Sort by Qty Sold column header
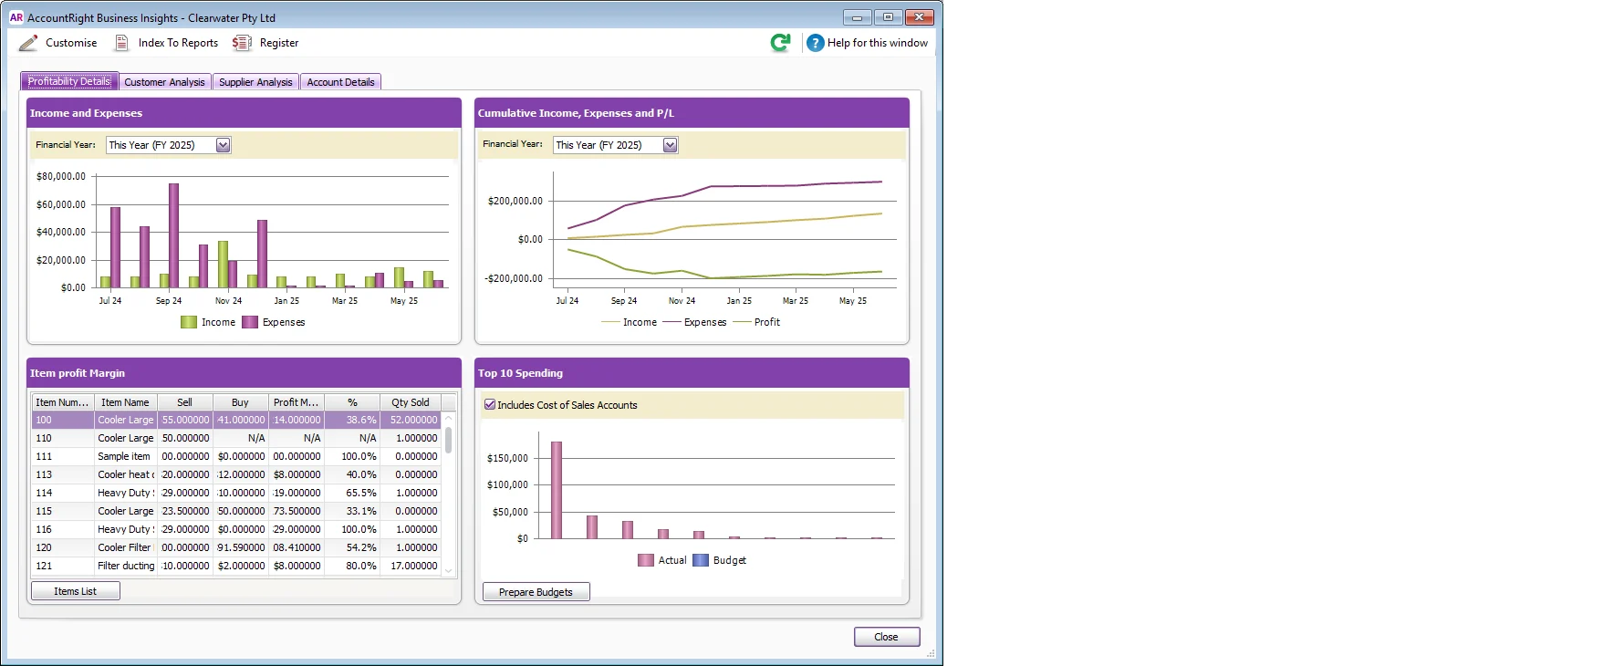The height and width of the screenshot is (666, 1603). pyautogui.click(x=411, y=402)
